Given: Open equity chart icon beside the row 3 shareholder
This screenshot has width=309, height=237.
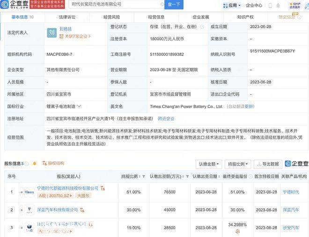Looking at the screenshot, I should pyautogui.click(x=91, y=224).
